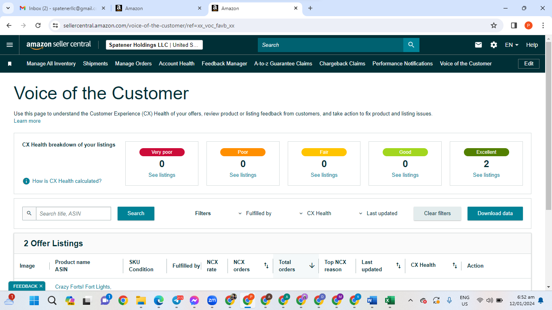Open Manage Orders
Viewport: 552px width, 310px height.
click(x=133, y=64)
